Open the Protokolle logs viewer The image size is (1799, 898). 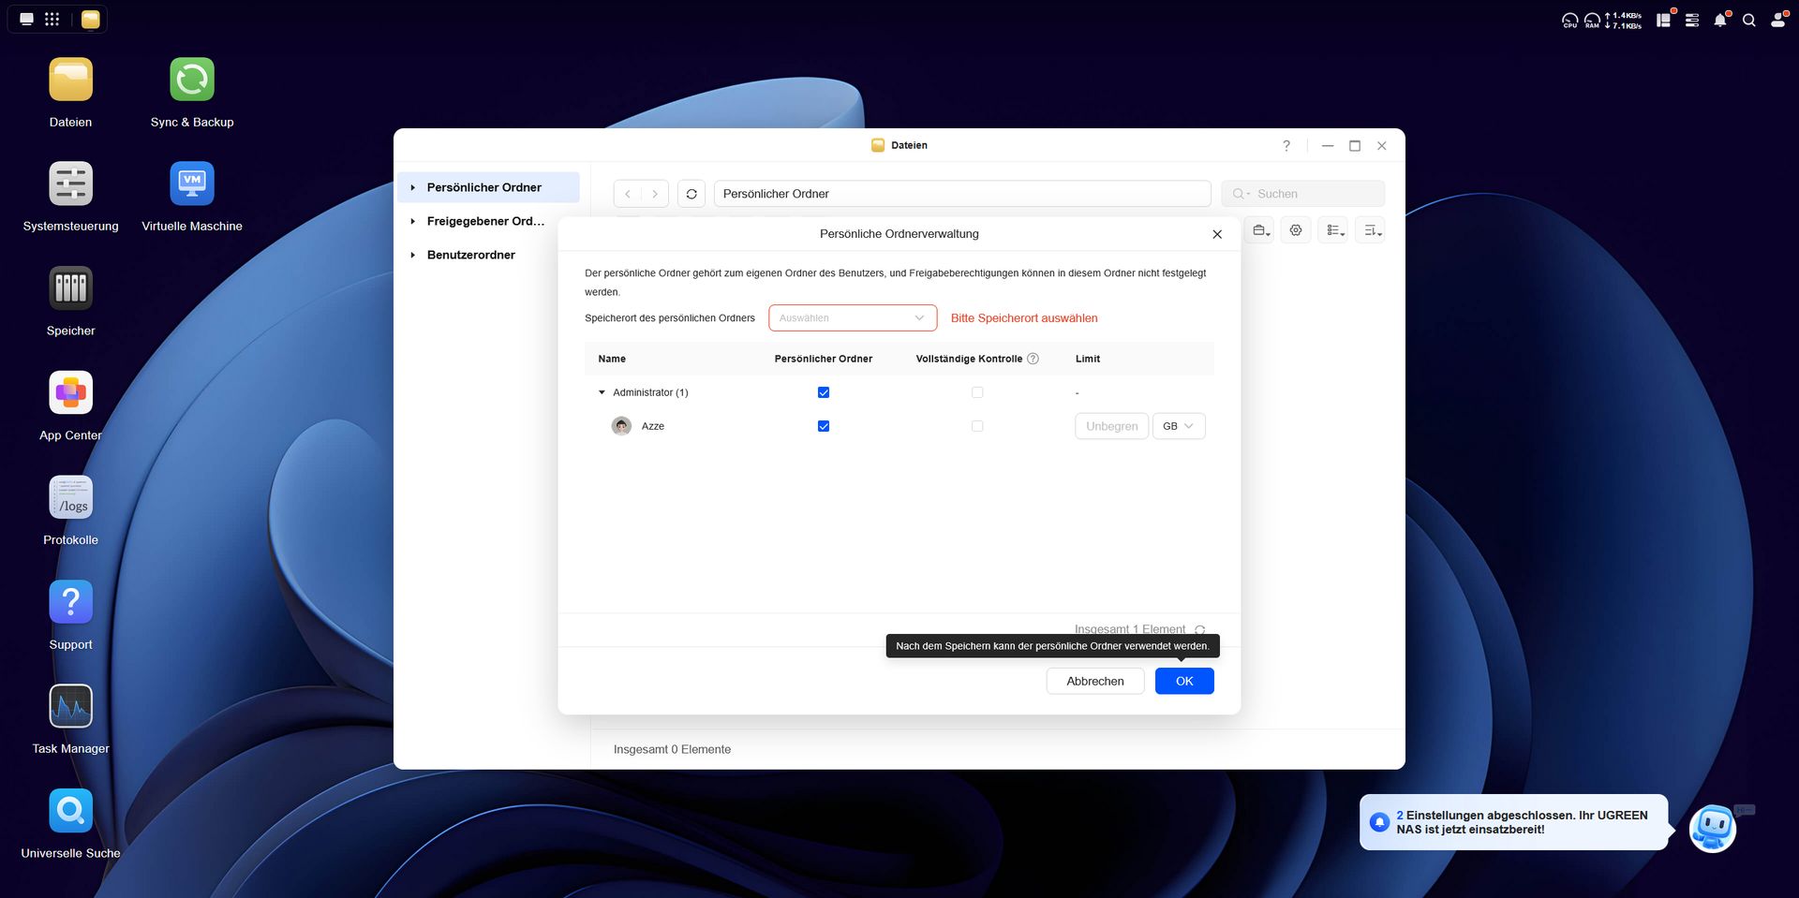pyautogui.click(x=70, y=496)
